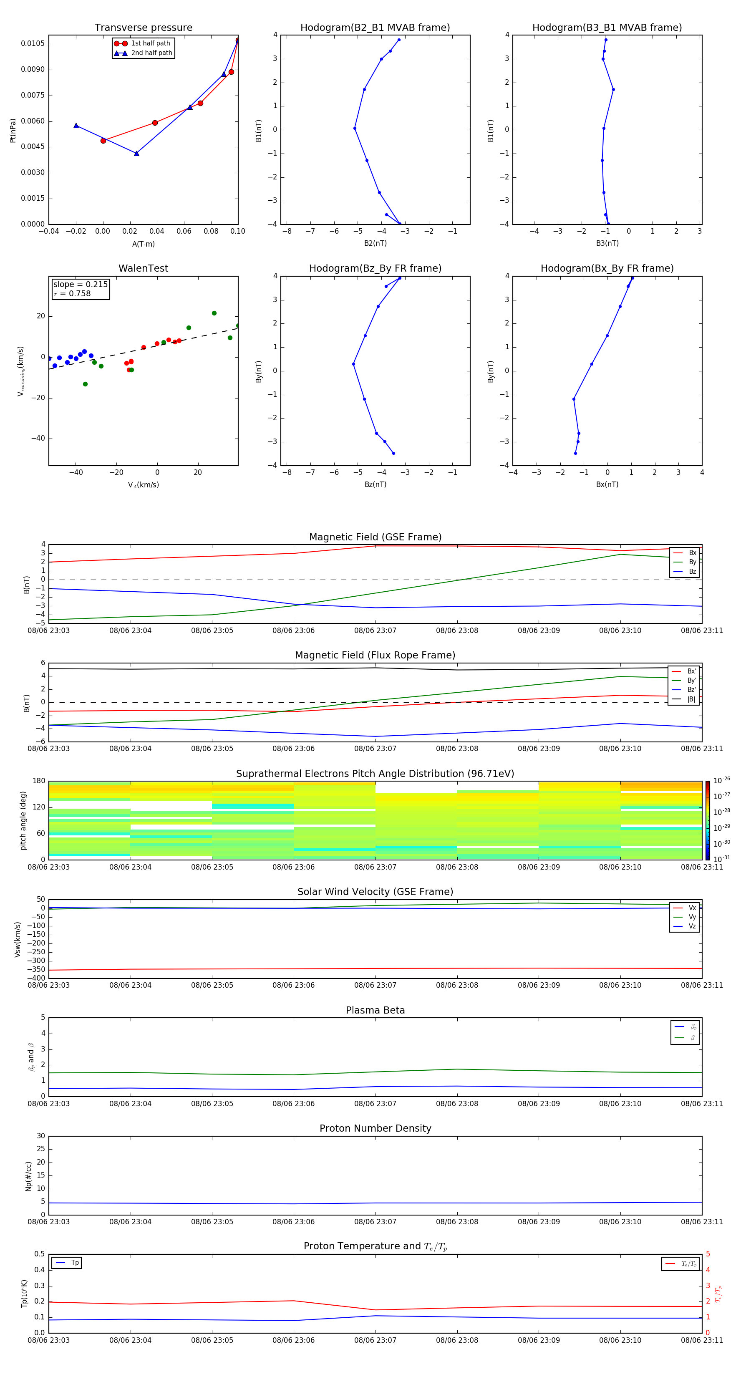This screenshot has height=1377, width=751.
Task: Click Bx' legend entry in Flux Rope plot
Action: 684,671
